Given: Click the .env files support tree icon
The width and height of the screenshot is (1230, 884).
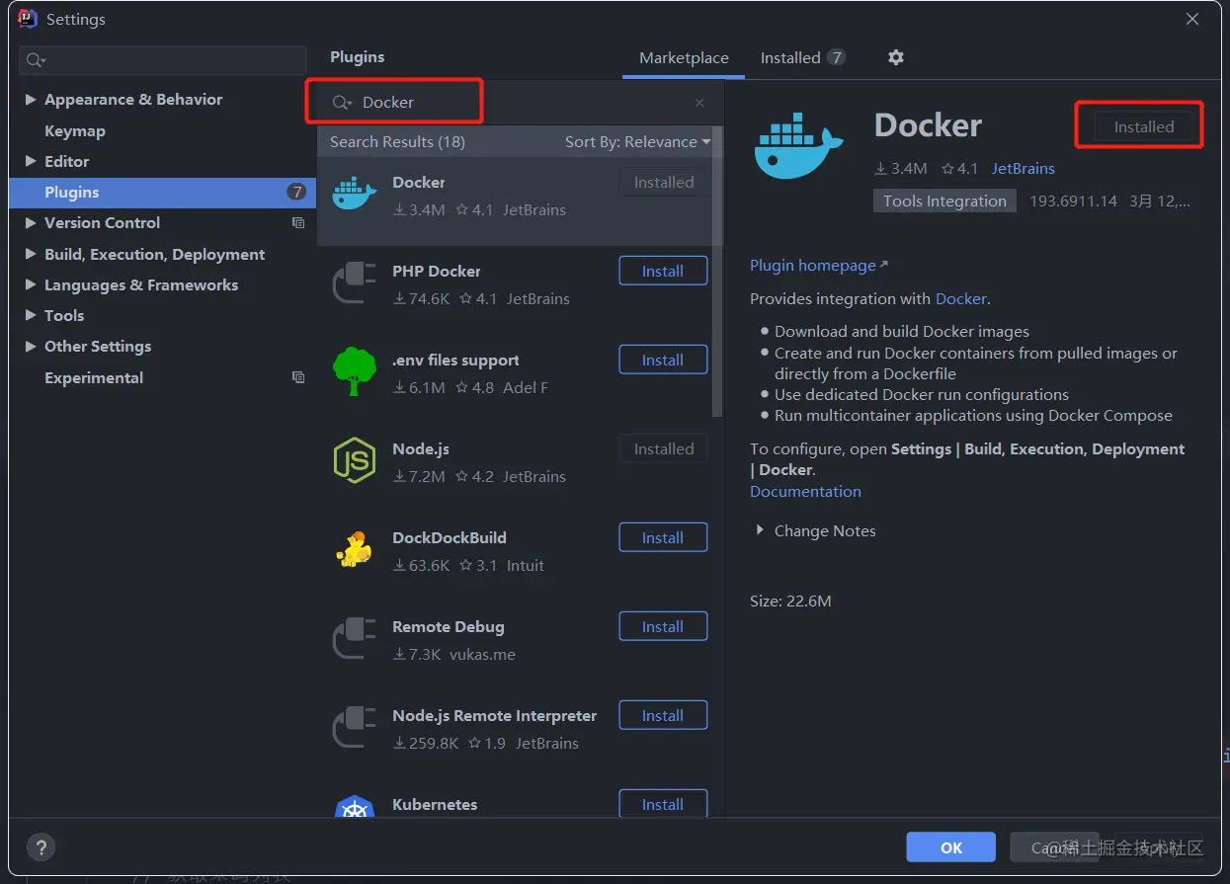Looking at the screenshot, I should coord(355,371).
